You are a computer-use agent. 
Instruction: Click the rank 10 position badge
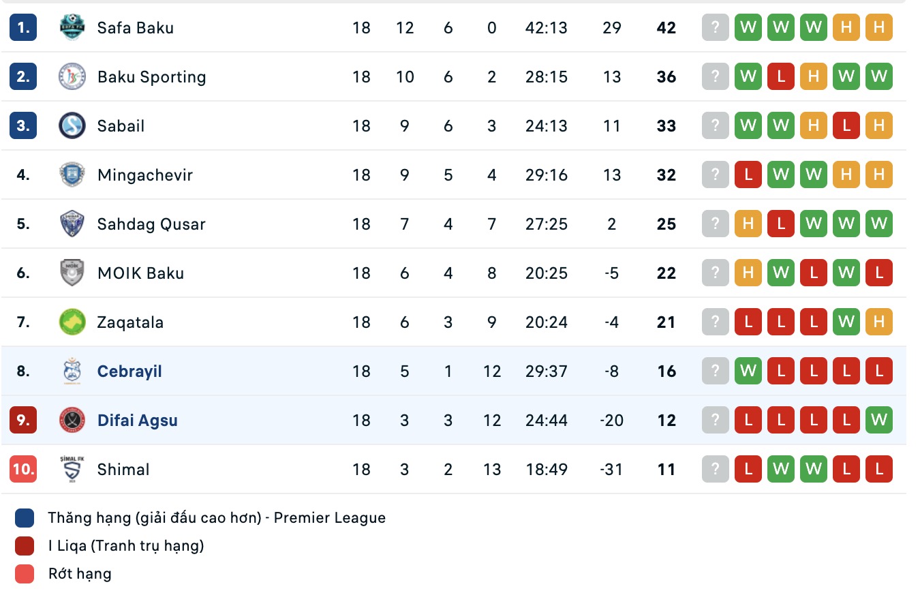tap(23, 470)
